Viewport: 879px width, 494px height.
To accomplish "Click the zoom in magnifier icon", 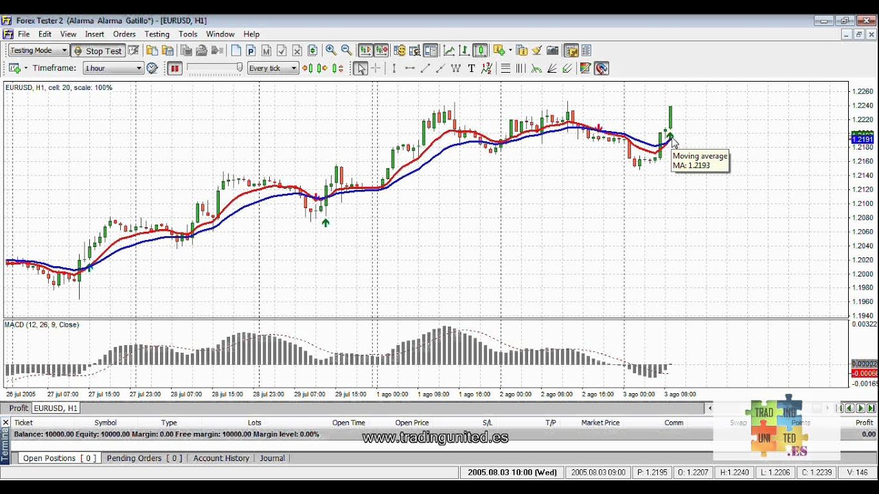I will pyautogui.click(x=331, y=50).
